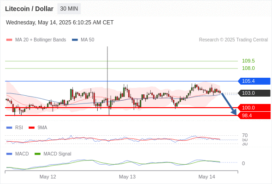
Task: Click the 30 MIN timeframe badge
Action: click(x=69, y=9)
